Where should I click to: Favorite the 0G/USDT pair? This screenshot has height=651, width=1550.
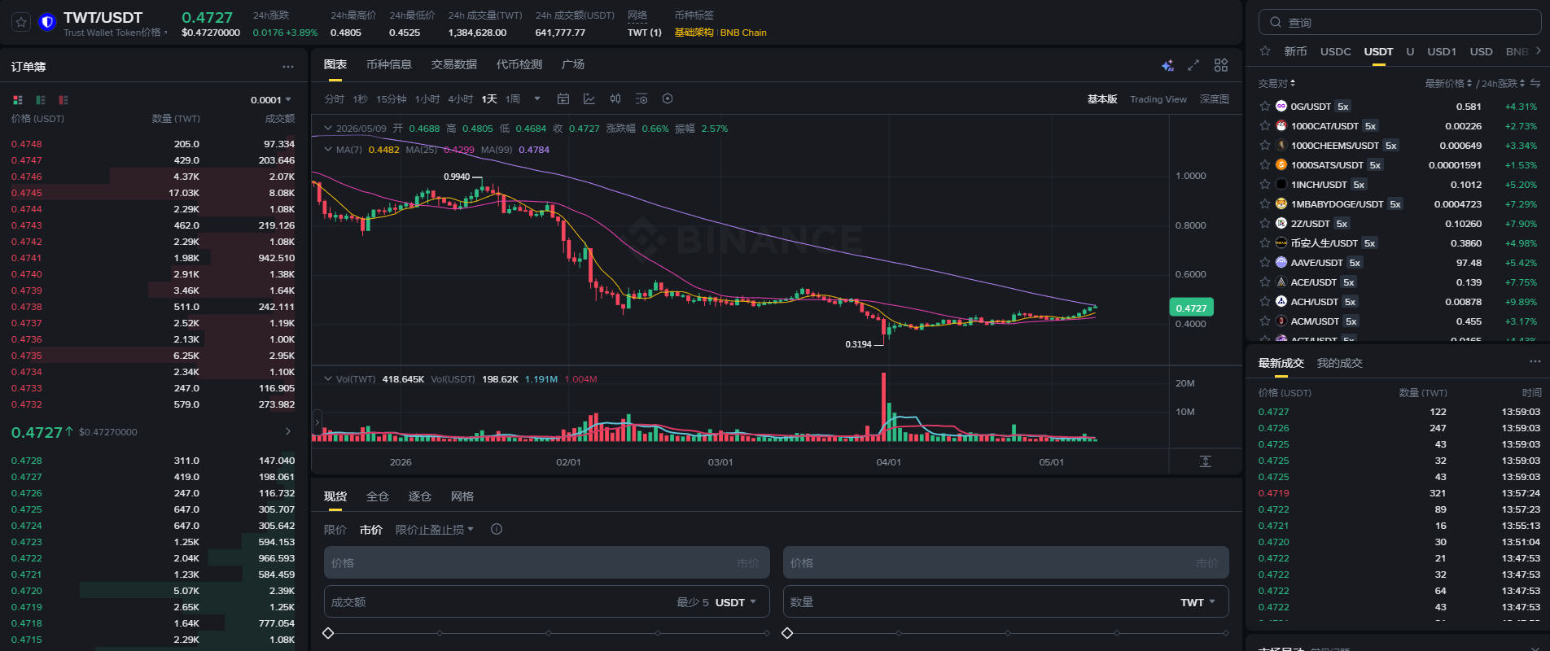click(1265, 107)
